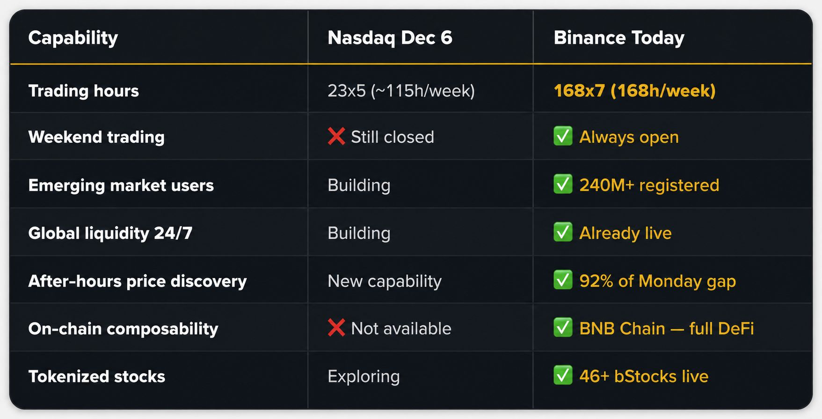Click green checkmark next to Always open
This screenshot has width=822, height=419.
(x=563, y=136)
